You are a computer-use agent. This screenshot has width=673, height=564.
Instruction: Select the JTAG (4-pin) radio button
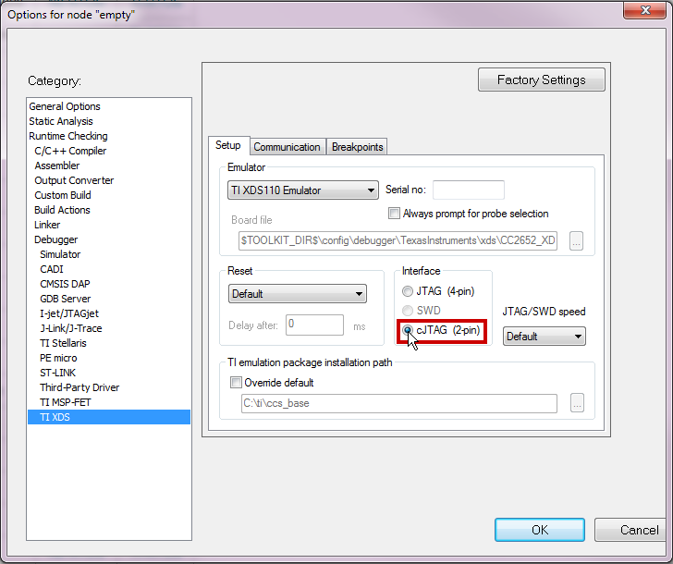(408, 291)
